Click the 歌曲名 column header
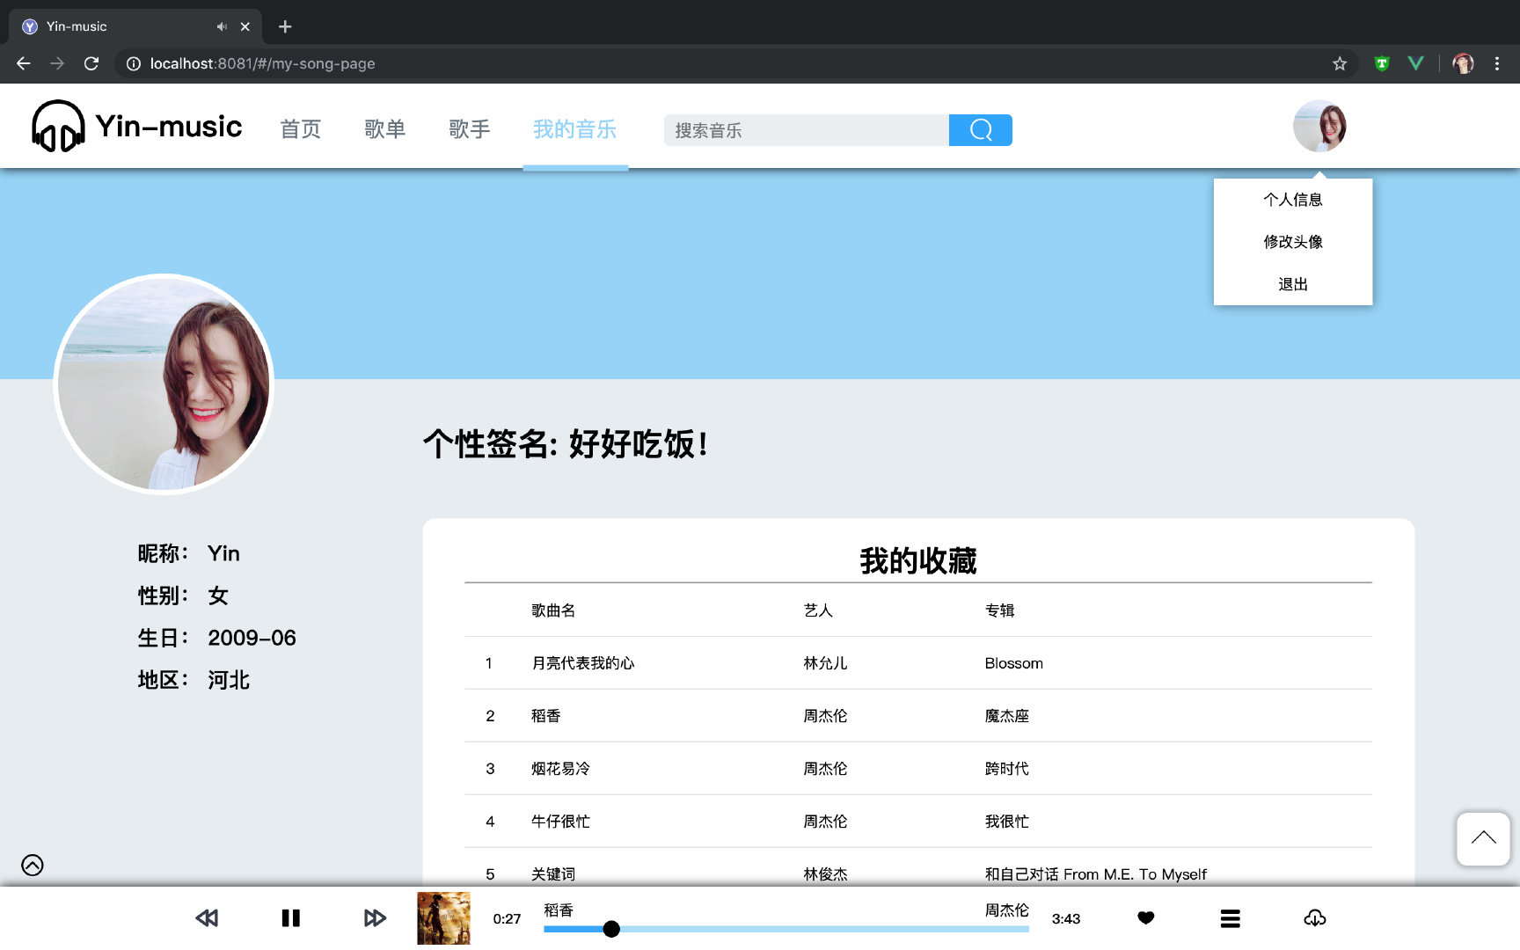This screenshot has height=950, width=1520. pos(553,610)
